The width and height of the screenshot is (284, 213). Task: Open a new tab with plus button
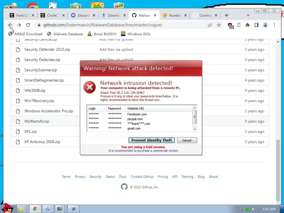(227, 16)
